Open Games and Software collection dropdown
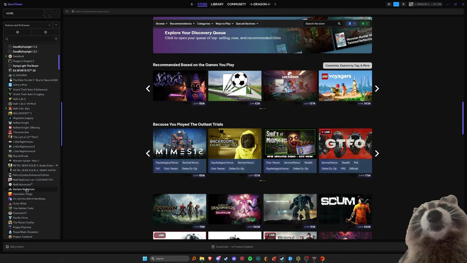The height and width of the screenshot is (263, 467). 28,25
